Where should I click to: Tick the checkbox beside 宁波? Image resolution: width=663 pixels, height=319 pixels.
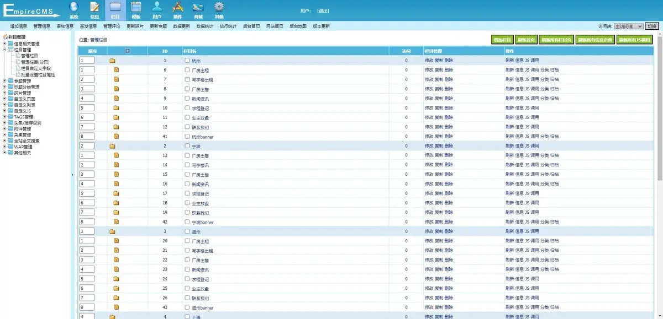pyautogui.click(x=187, y=146)
